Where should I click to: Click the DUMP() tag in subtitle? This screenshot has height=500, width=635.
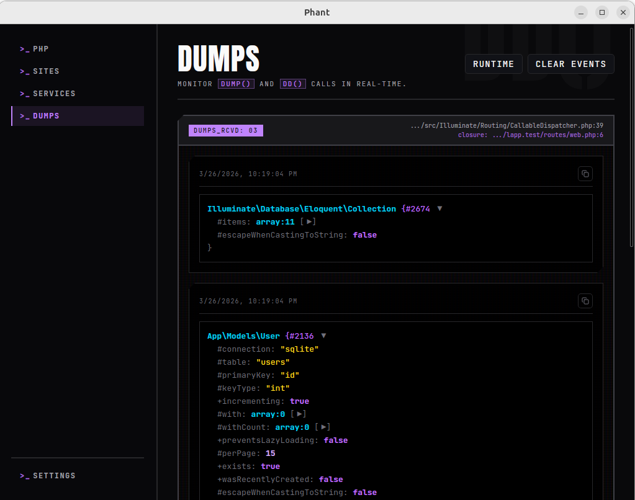click(236, 84)
